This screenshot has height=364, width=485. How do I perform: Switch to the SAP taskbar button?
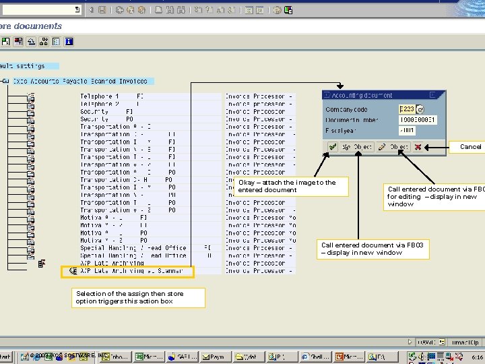point(183,357)
